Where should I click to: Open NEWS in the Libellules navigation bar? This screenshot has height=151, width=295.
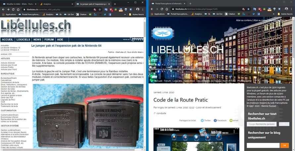coord(37,39)
